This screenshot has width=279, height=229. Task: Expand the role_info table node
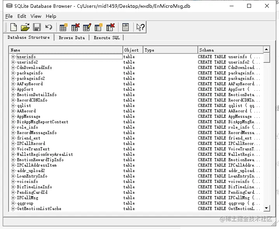click(13, 127)
